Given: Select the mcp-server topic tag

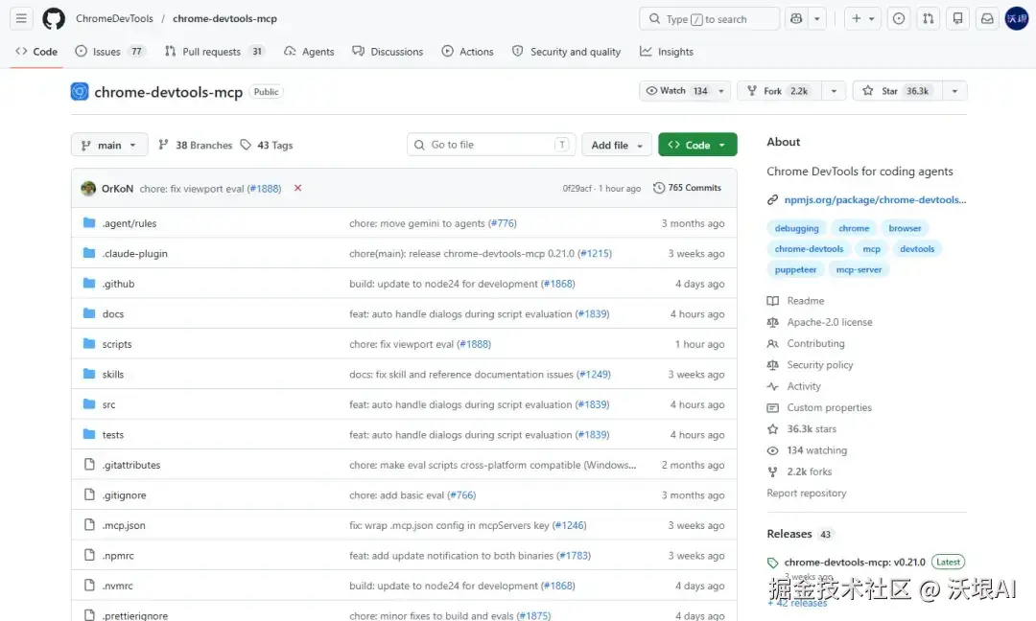Looking at the screenshot, I should [859, 270].
